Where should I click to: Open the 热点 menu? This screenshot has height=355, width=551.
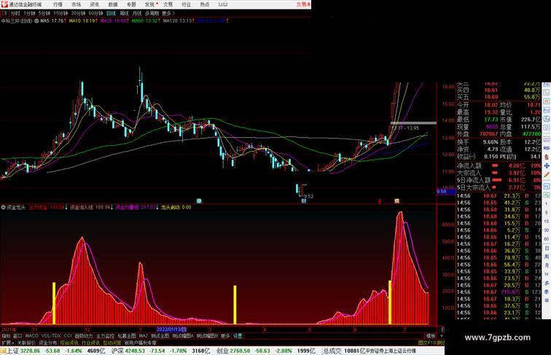point(205,4)
